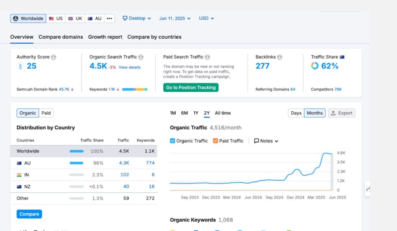
Task: Open the Desktop device dropdown
Action: tap(137, 18)
